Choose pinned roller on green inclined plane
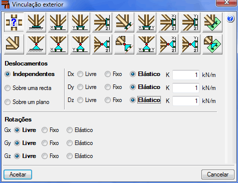 click(x=212, y=44)
